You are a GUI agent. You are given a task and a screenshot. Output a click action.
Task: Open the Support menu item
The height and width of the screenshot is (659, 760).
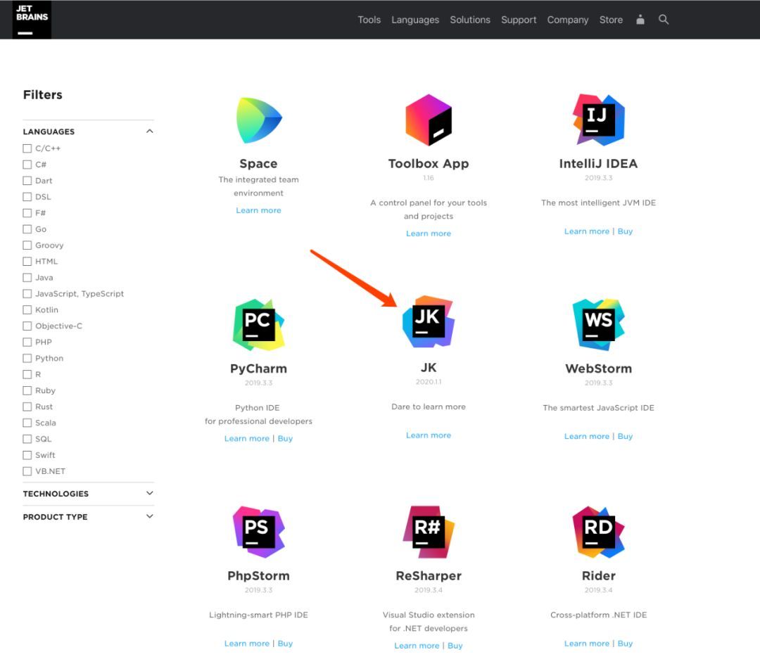pos(519,20)
